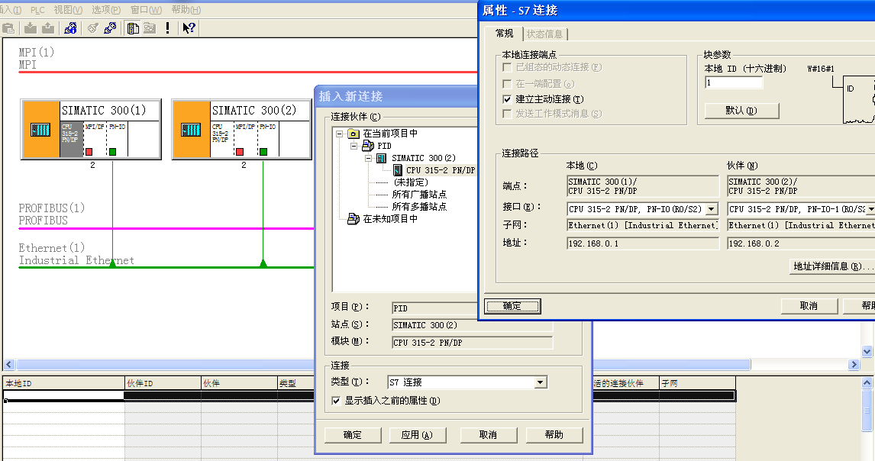Click the 伙伴ID column header
This screenshot has height=461, width=875.
click(163, 383)
